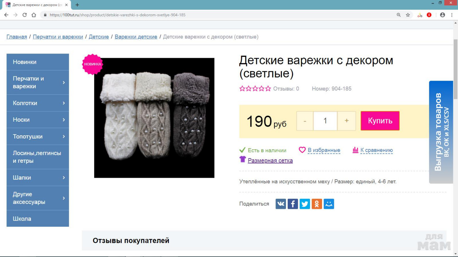Expand Перчатки и варежки submenu arrow
The width and height of the screenshot is (458, 257).
point(64,82)
